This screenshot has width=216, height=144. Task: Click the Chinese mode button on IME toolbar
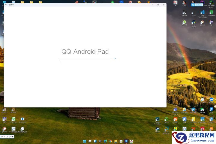point(2,136)
